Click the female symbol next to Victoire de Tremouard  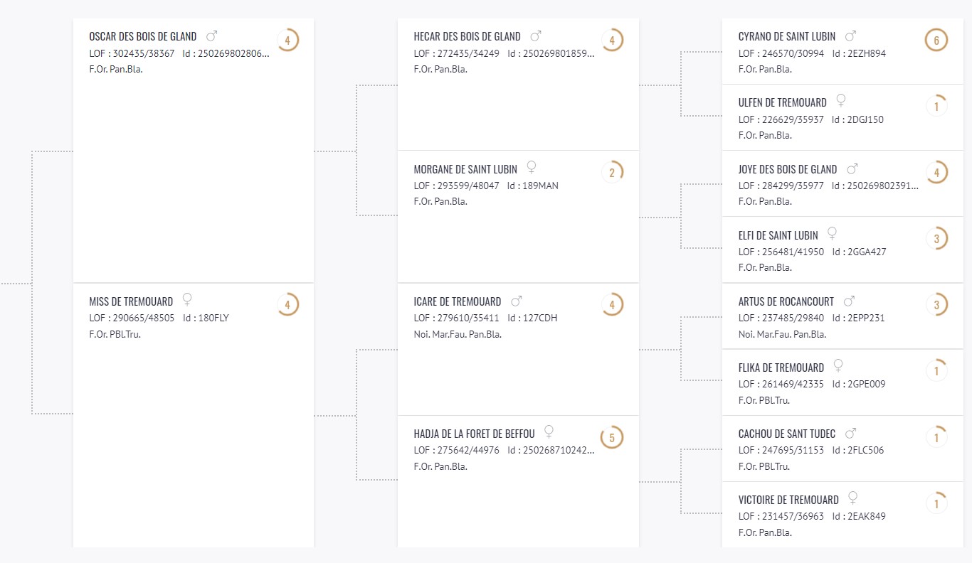(852, 498)
